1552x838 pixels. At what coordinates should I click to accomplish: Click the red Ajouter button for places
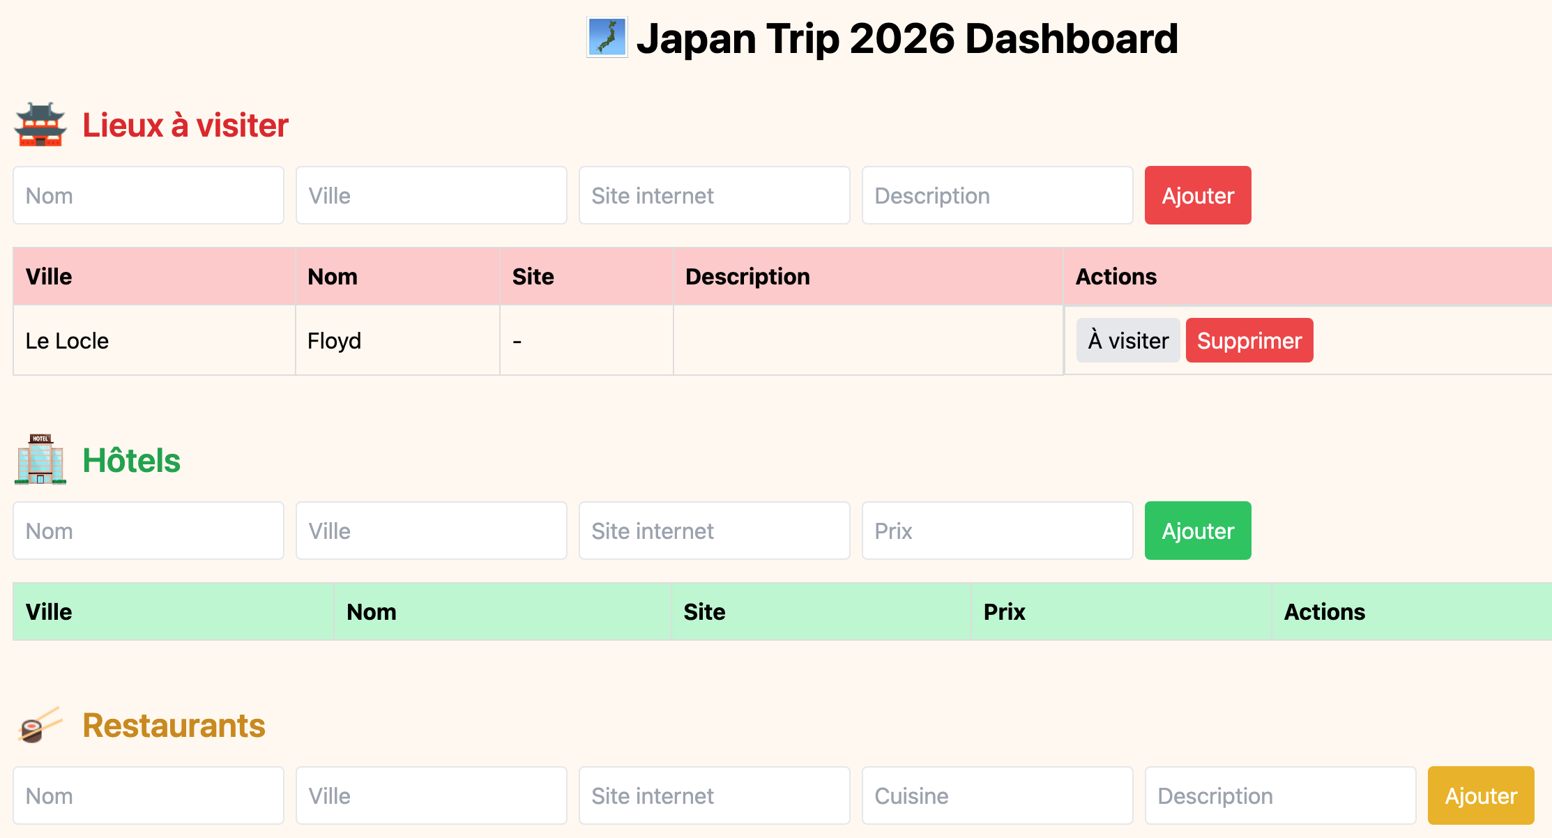coord(1197,195)
